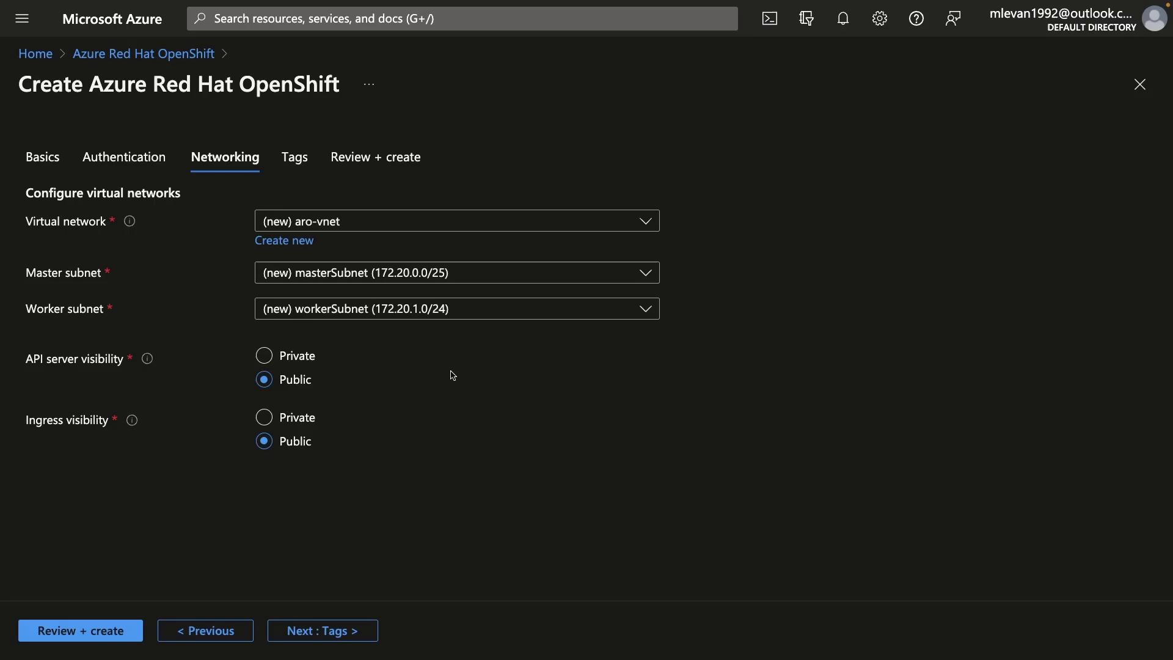1173x660 pixels.
Task: Expand the Worker subnet dropdown
Action: [x=457, y=309]
